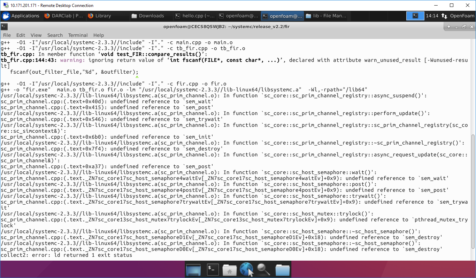The image size is (476, 278).
Task: Open the Edit menu
Action: [x=21, y=35]
